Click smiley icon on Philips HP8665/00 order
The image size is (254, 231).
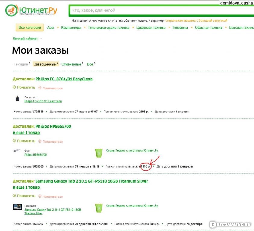click(x=14, y=141)
